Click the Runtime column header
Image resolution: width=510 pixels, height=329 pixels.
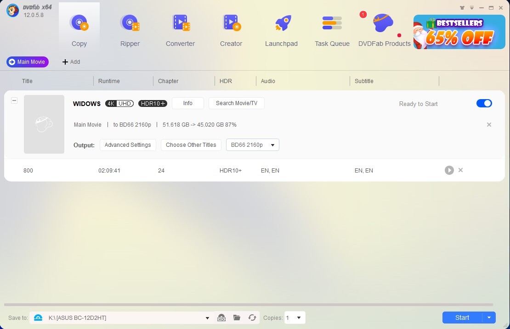pos(109,81)
